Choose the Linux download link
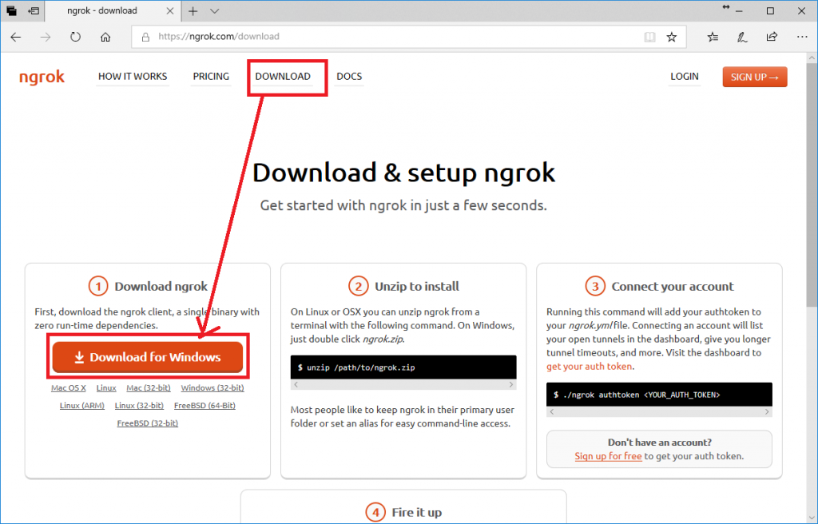Viewport: 818px width, 524px height. (106, 387)
